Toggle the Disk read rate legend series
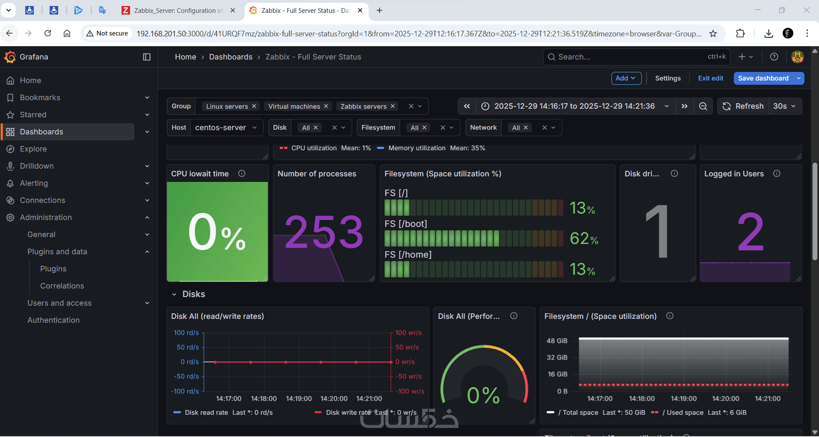The image size is (819, 437). (x=206, y=413)
